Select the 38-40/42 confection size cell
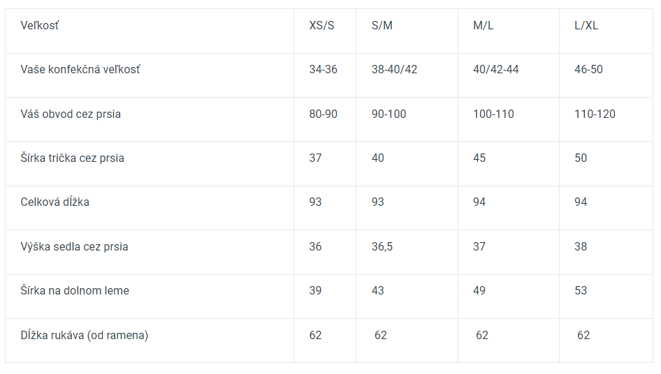The height and width of the screenshot is (374, 661). click(394, 70)
